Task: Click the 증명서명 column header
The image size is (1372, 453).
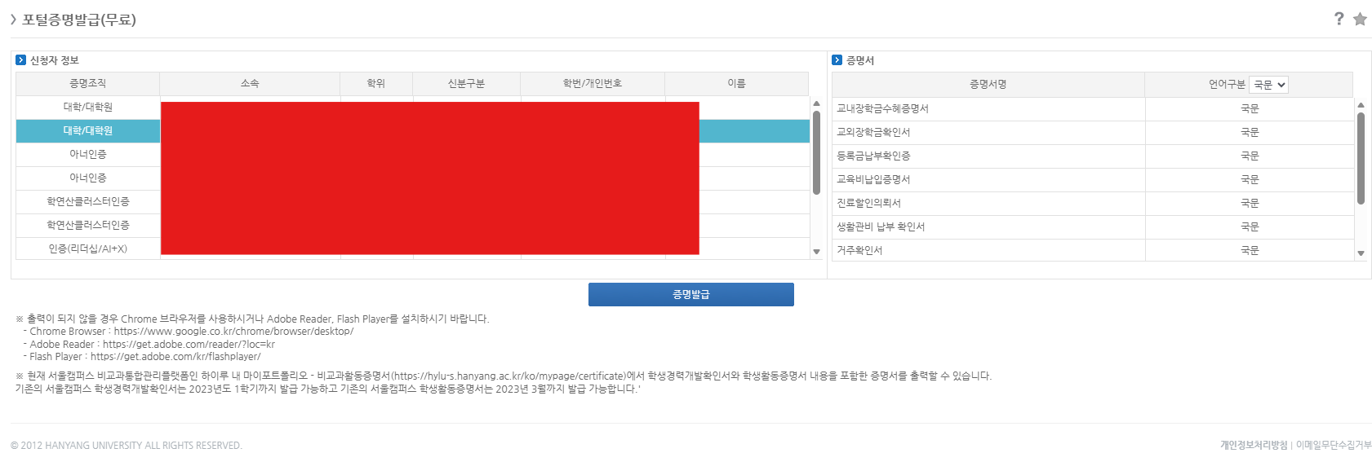Action: point(988,85)
